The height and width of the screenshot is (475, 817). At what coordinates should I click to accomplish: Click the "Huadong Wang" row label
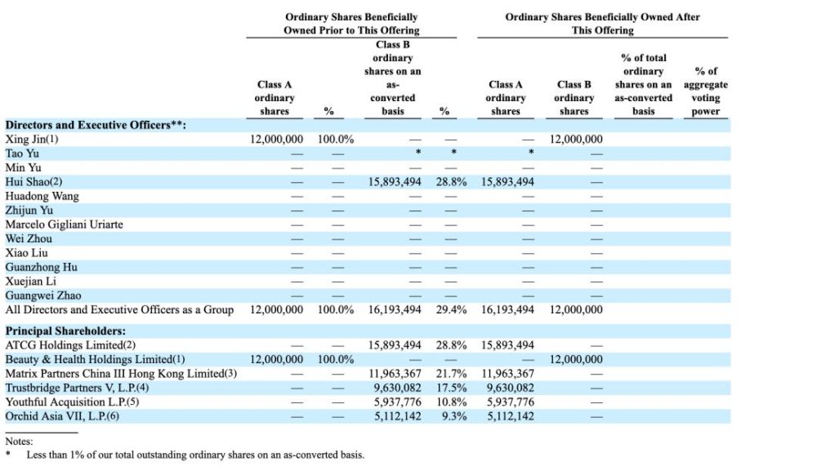click(42, 196)
